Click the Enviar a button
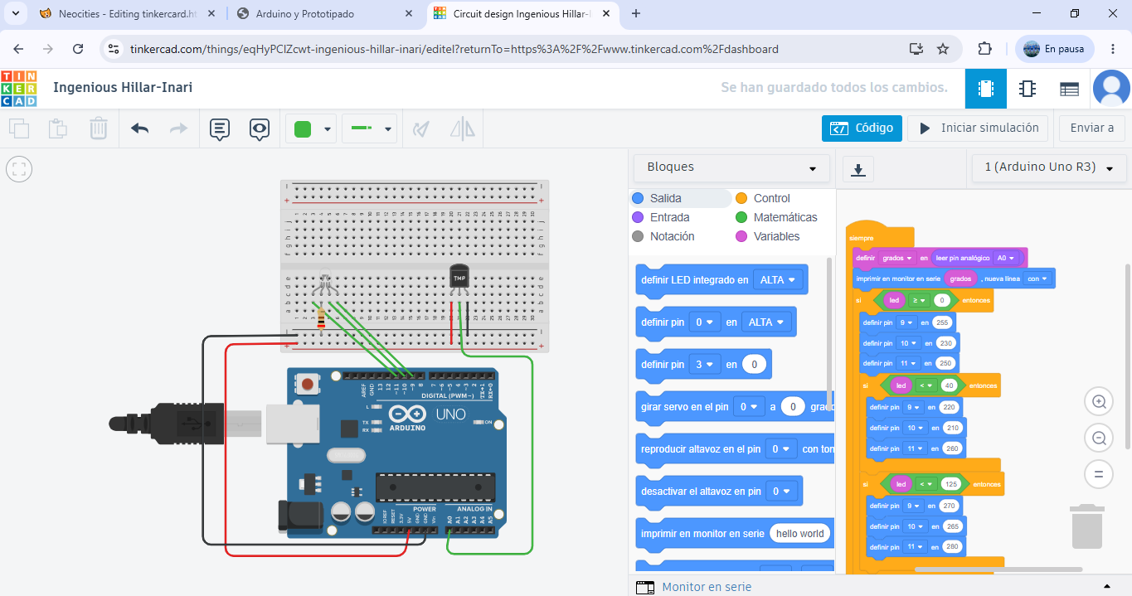The image size is (1132, 596). [x=1091, y=128]
